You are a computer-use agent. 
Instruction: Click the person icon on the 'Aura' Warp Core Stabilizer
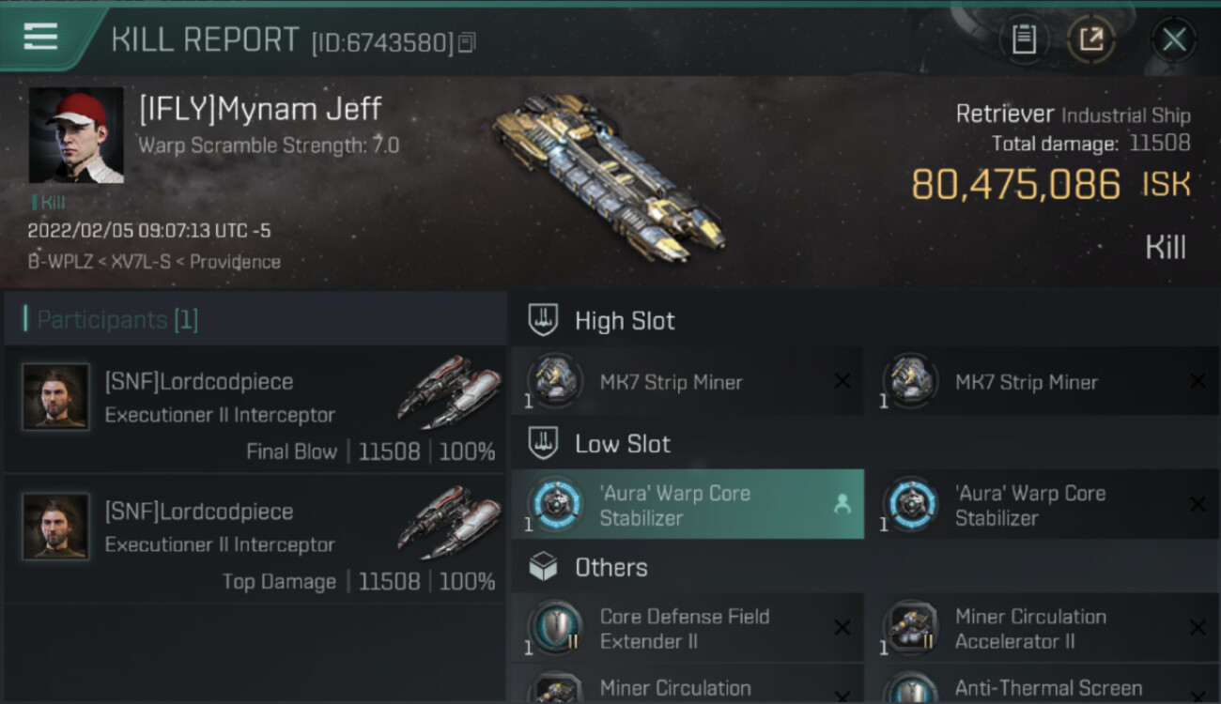point(842,505)
